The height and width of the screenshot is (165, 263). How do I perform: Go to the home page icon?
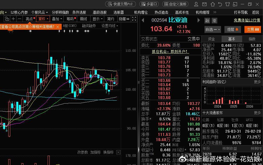coord(213,4)
